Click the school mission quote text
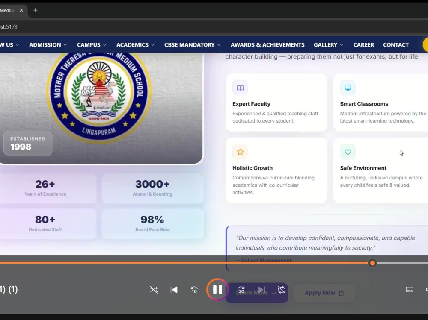Screen dimensions: 428x320 325,243
